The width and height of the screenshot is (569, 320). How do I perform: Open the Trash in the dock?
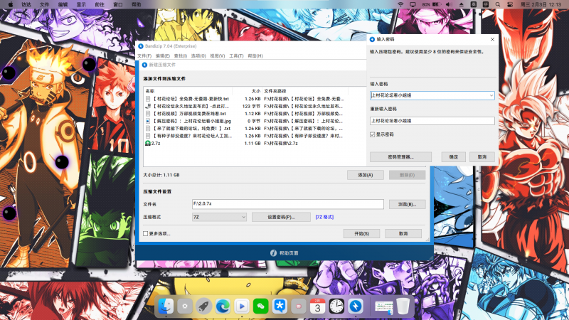point(403,306)
